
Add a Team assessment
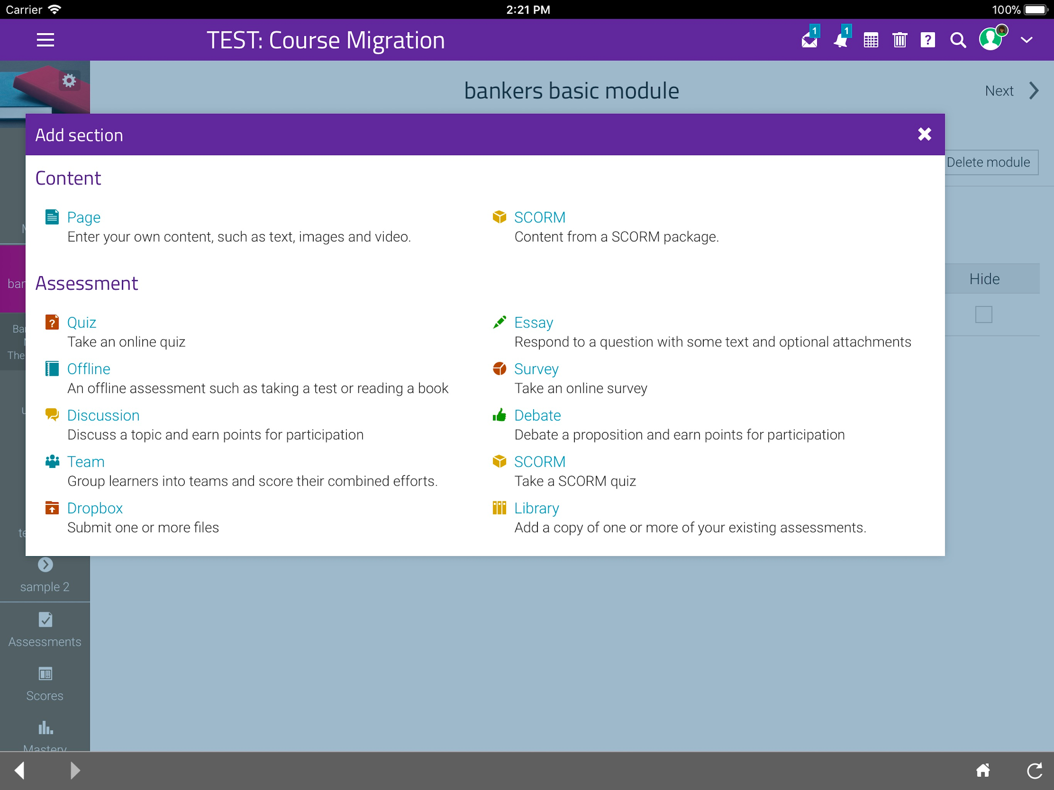coord(86,461)
